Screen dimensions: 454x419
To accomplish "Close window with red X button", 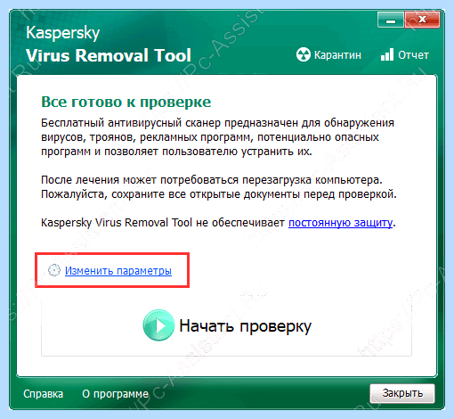I will (x=422, y=20).
